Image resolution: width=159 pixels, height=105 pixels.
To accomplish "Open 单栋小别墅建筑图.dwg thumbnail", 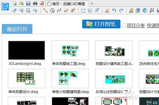I will click(x=70, y=78).
